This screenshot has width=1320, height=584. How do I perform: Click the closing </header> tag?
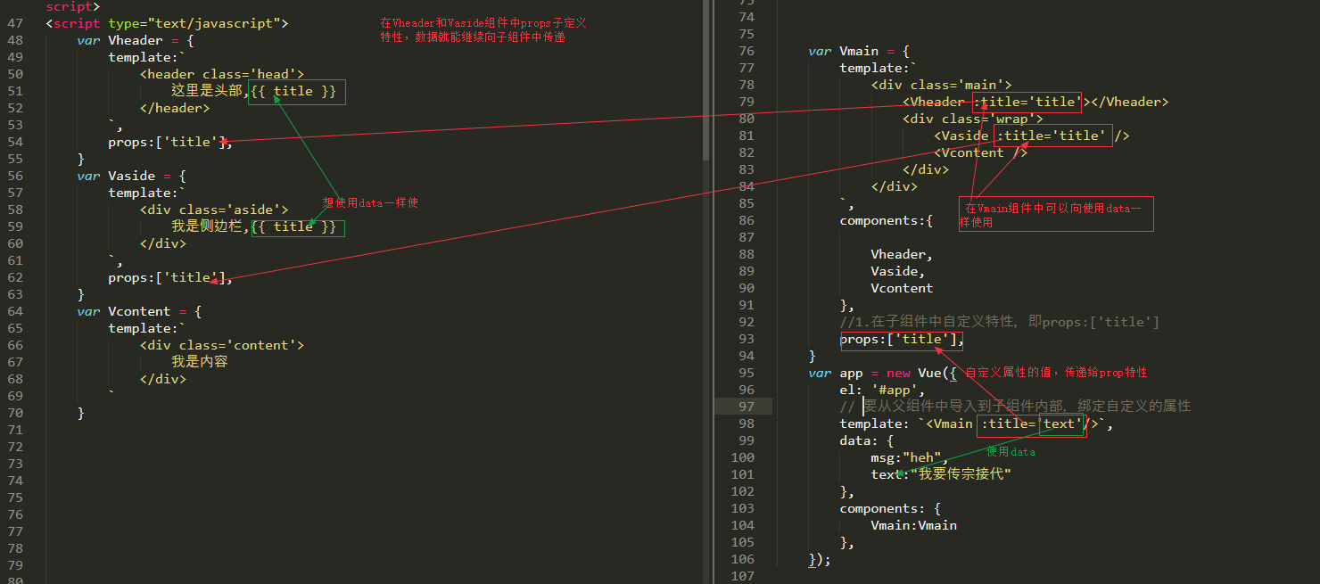point(175,108)
